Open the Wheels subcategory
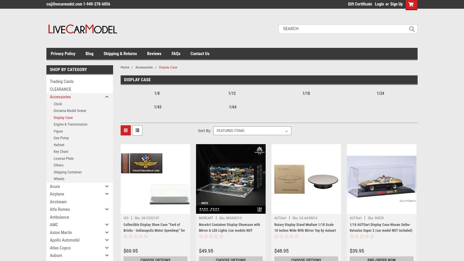 pyautogui.click(x=59, y=179)
